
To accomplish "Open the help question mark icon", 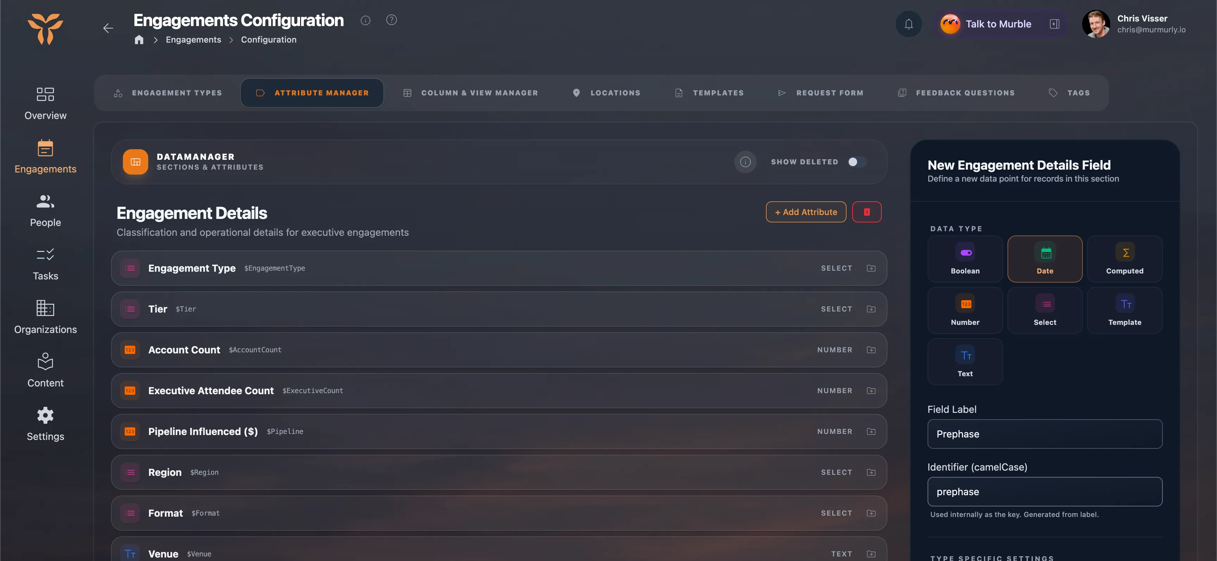I will pyautogui.click(x=391, y=20).
